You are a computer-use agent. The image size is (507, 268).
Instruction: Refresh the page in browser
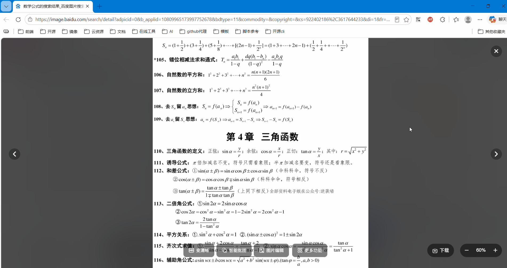(18, 19)
